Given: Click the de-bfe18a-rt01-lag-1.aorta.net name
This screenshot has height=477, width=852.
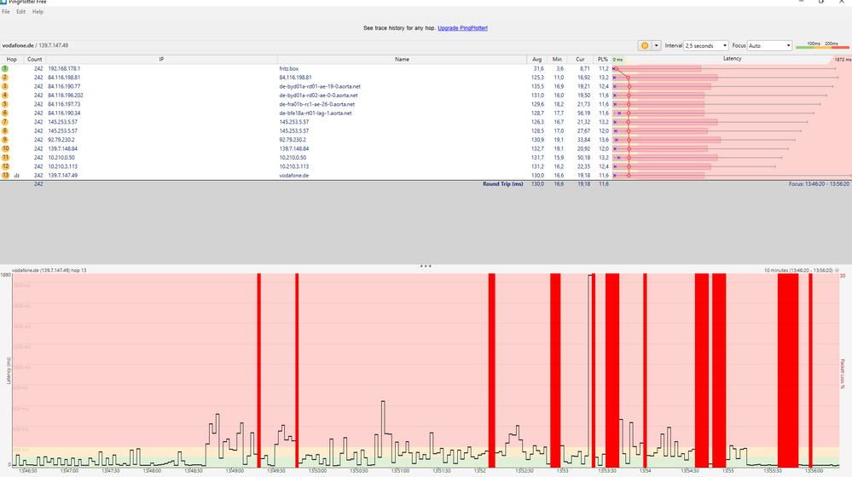Looking at the screenshot, I should pos(316,113).
